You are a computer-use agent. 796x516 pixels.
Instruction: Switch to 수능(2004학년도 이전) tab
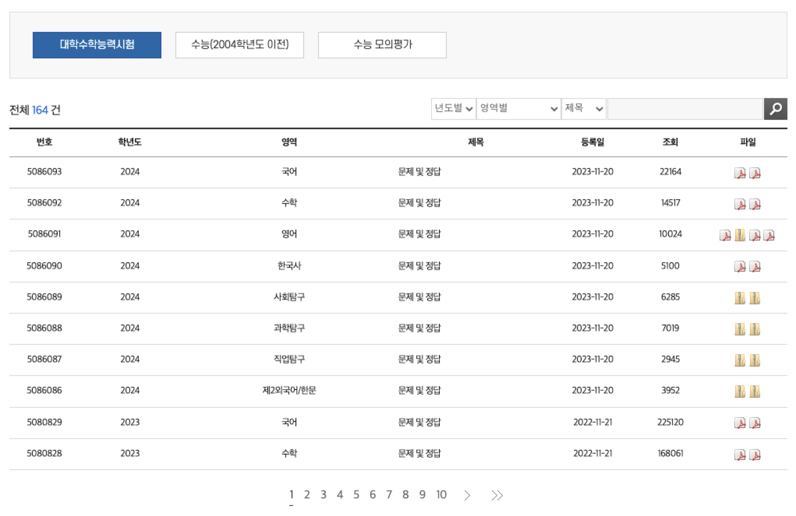239,45
